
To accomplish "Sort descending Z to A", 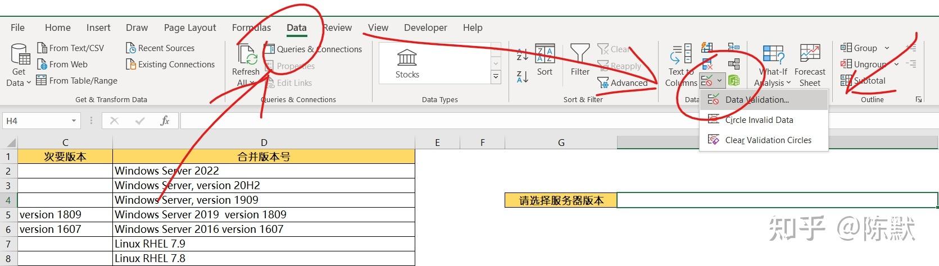I will pyautogui.click(x=522, y=77).
